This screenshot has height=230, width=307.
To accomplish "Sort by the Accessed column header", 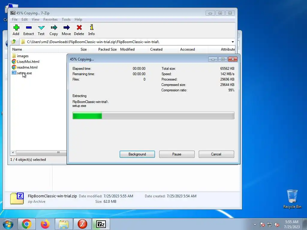I will pos(193,49).
